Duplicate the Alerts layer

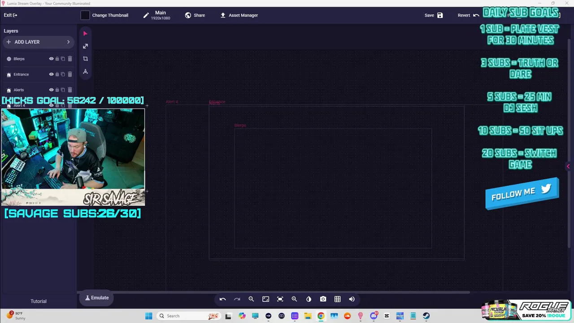(63, 90)
